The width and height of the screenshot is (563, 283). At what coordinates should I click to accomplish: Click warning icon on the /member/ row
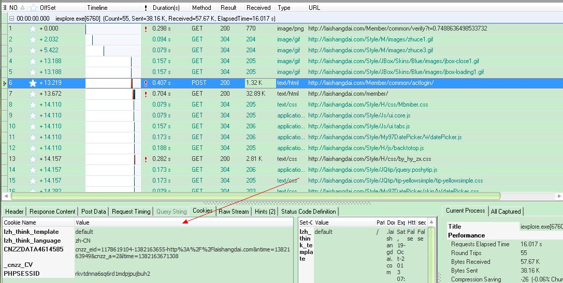[x=146, y=94]
